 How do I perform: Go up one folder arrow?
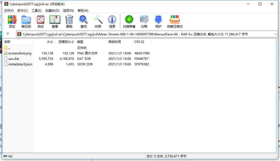8,34
